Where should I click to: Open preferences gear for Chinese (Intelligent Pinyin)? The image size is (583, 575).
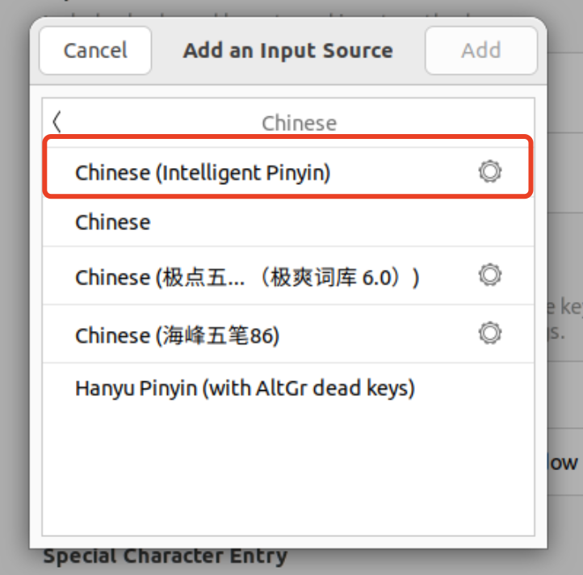point(489,171)
